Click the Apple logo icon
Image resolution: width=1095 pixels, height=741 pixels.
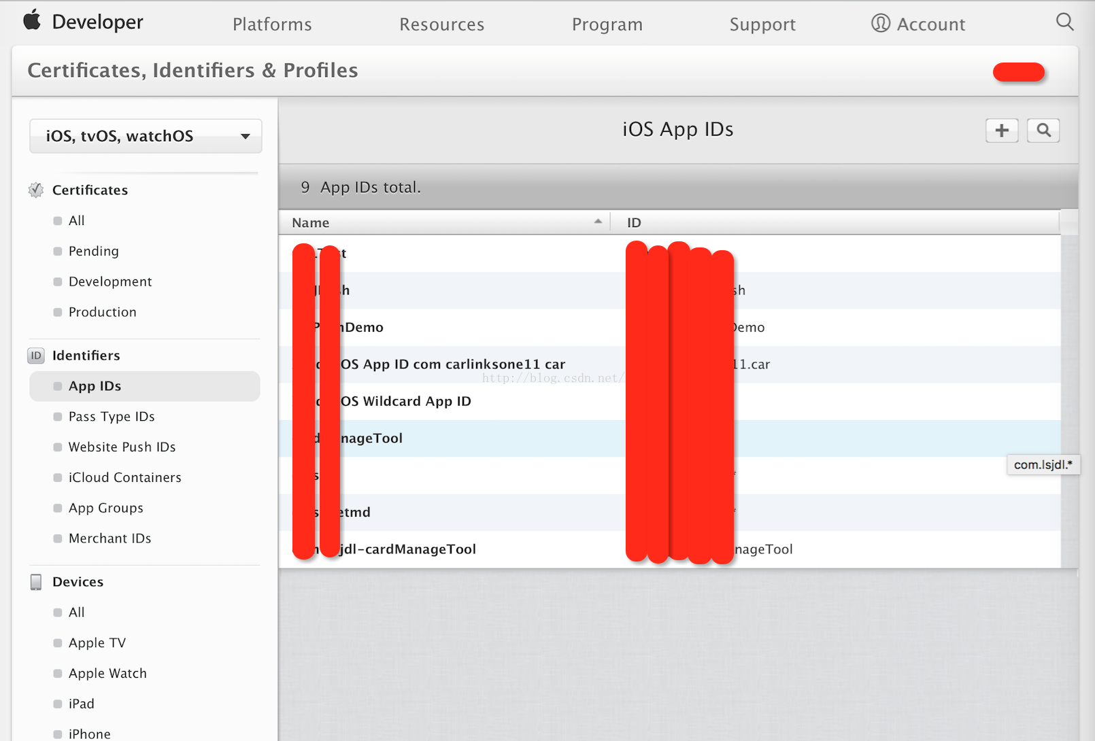coord(32,20)
